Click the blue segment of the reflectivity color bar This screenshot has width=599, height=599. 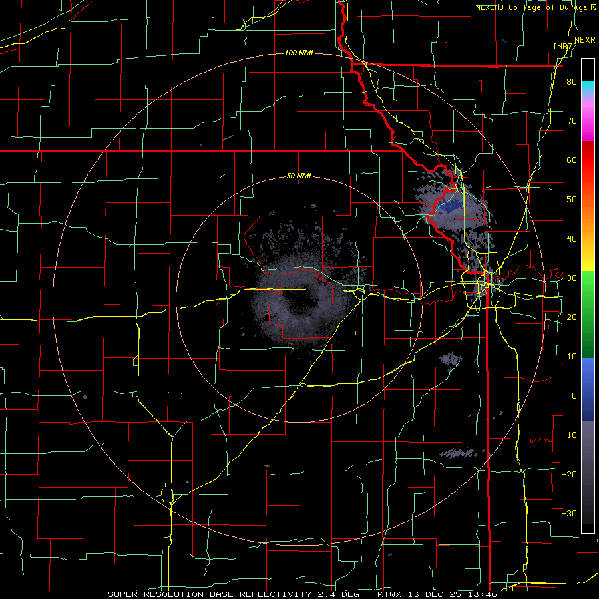pos(588,389)
